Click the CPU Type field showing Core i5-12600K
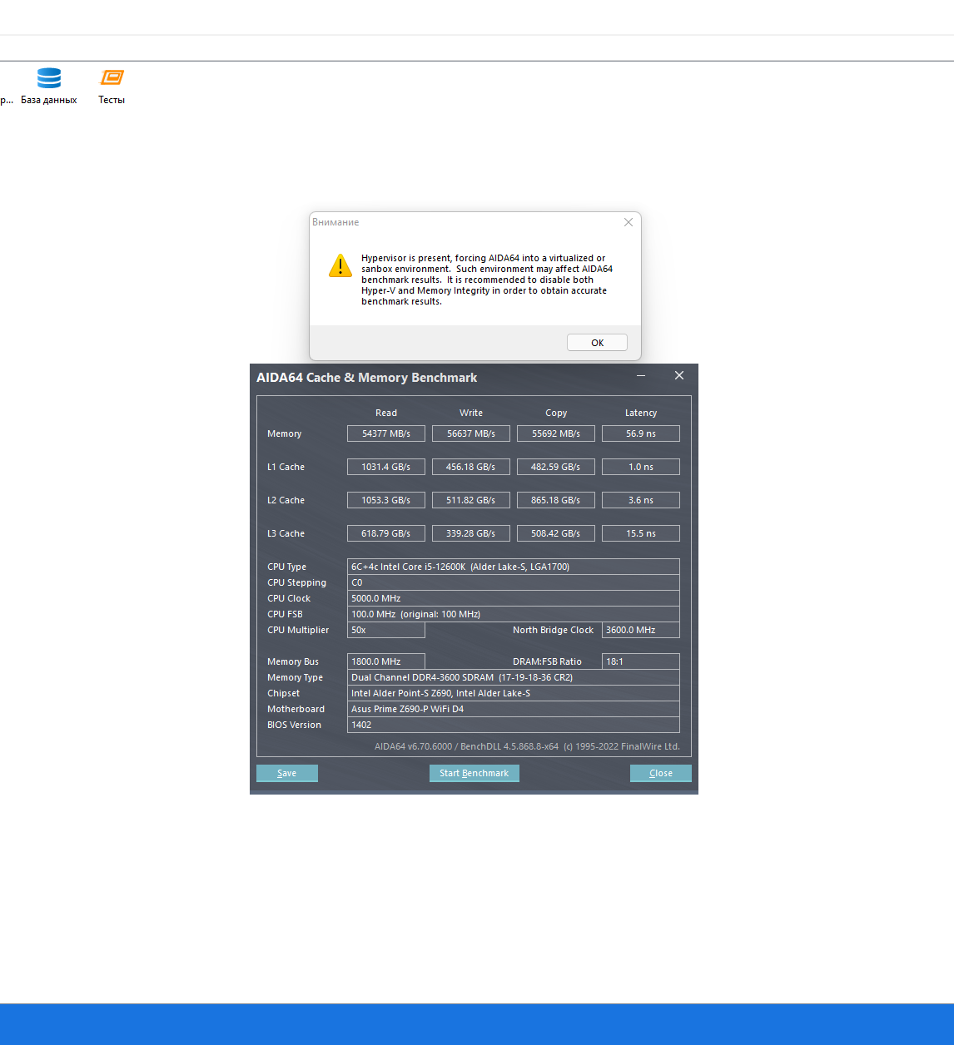954x1045 pixels. click(514, 567)
